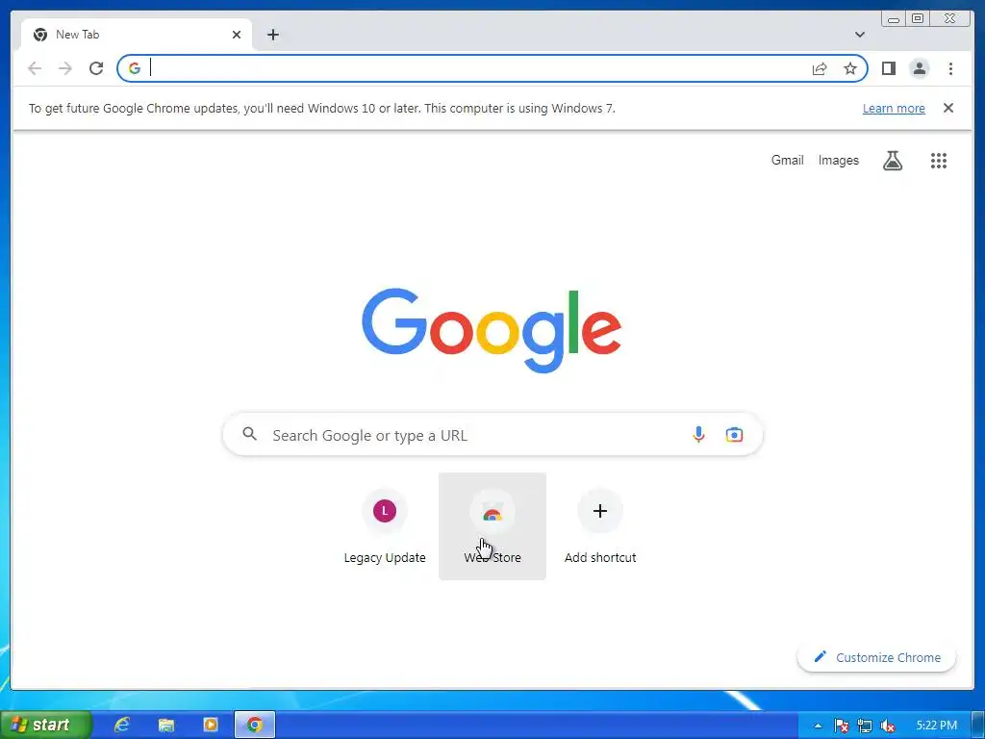This screenshot has height=739, width=985.
Task: Click the muted volume tray icon
Action: 888,726
